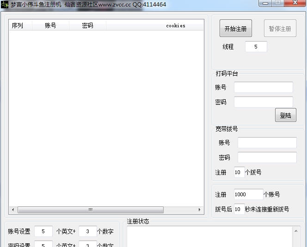Edit the 注册 10 个拨号 field
The width and height of the screenshot is (307, 247).
coord(239,172)
